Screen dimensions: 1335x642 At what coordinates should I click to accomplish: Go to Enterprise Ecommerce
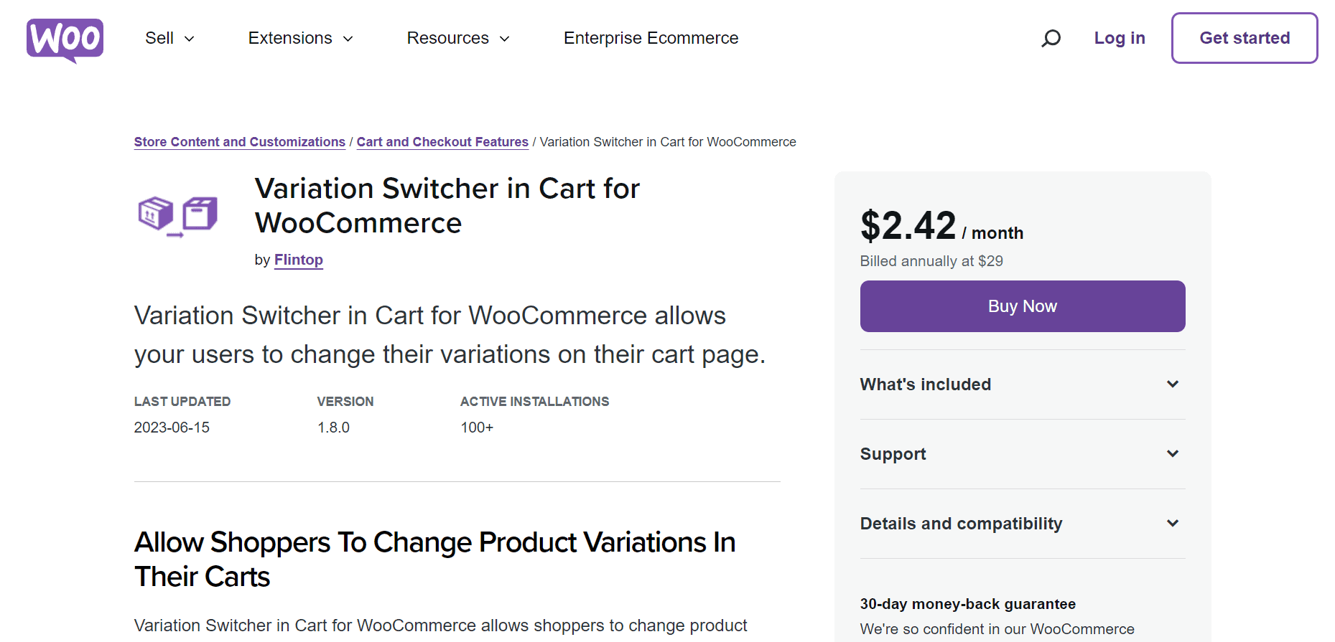click(x=651, y=38)
